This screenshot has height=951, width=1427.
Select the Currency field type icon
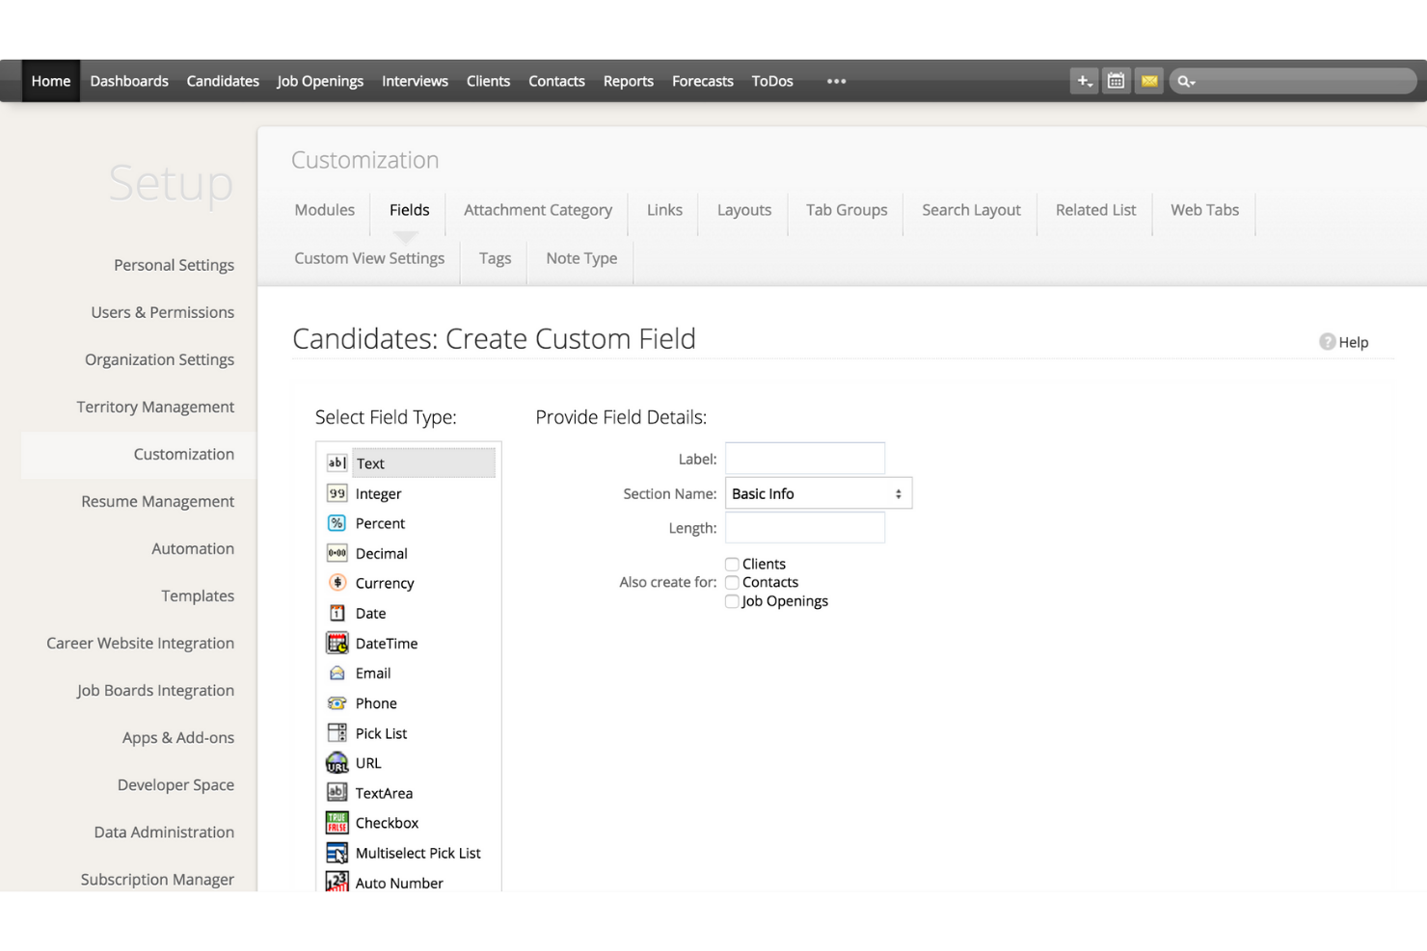click(337, 583)
